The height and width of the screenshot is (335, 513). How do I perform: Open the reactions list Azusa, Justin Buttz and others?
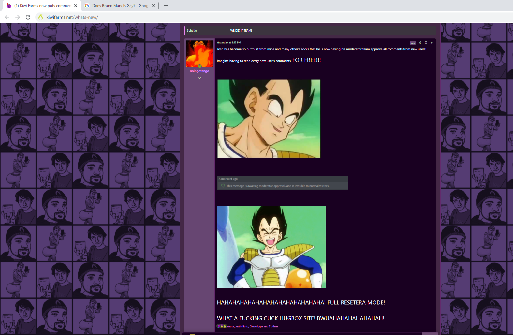click(x=253, y=326)
